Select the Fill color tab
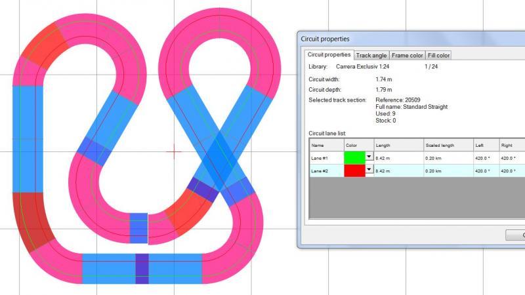The height and width of the screenshot is (295, 525). 438,56
